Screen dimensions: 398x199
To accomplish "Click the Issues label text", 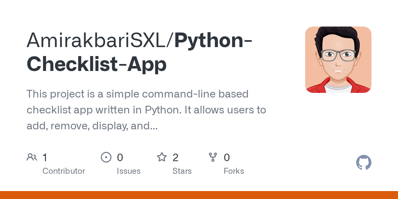I will [x=128, y=171].
